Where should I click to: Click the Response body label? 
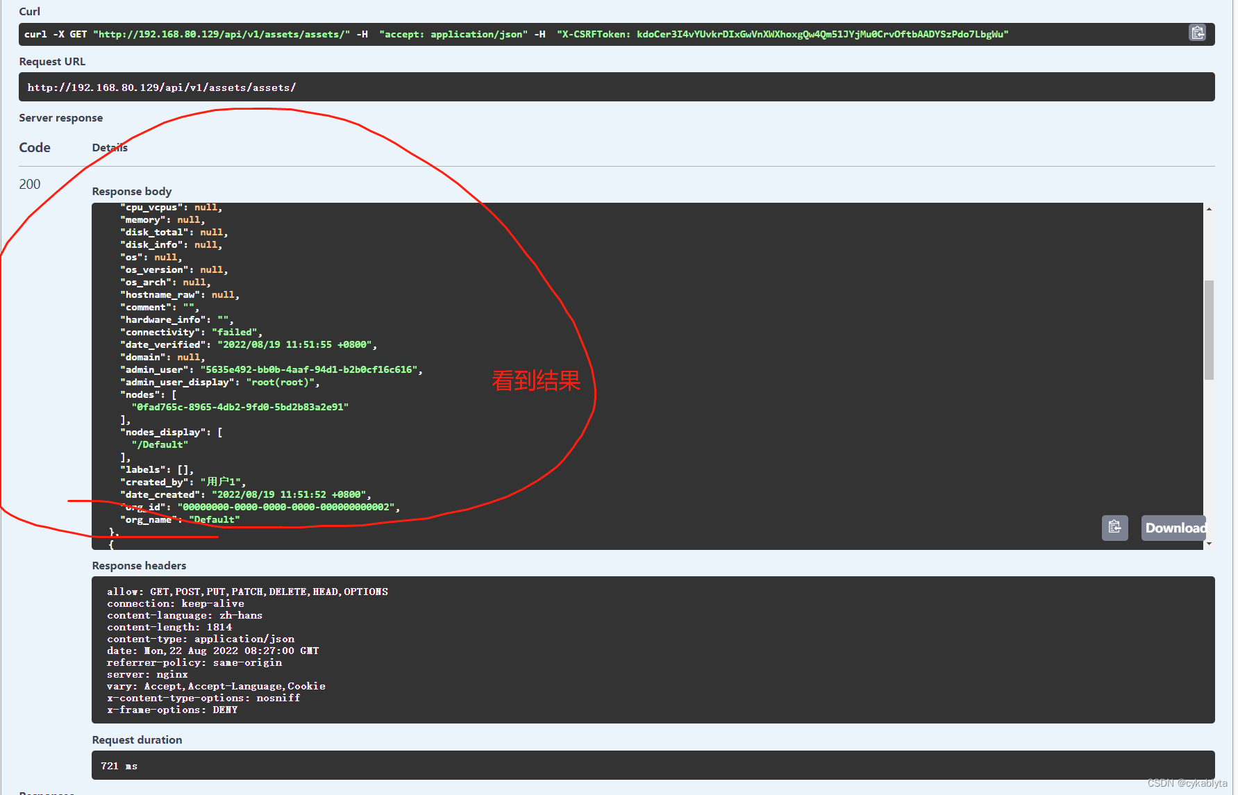click(131, 192)
